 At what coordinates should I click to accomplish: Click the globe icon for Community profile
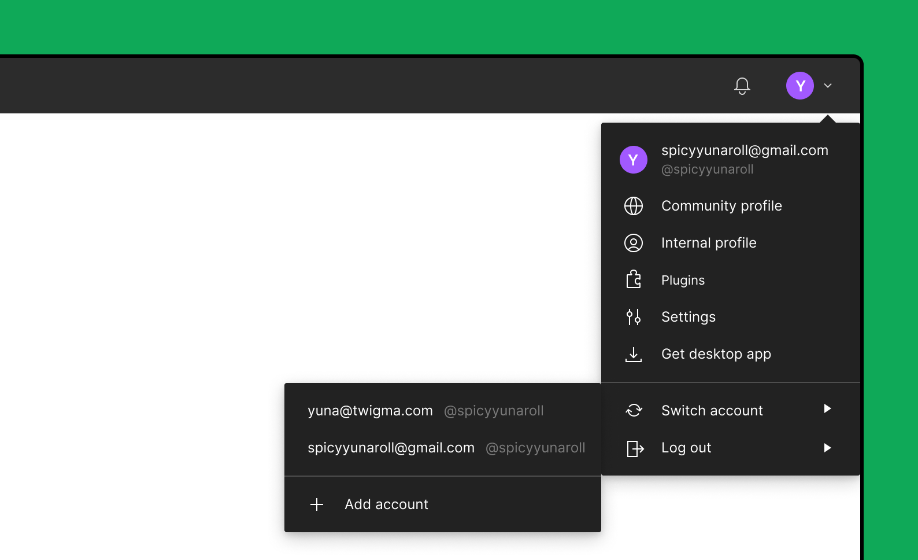pos(634,206)
